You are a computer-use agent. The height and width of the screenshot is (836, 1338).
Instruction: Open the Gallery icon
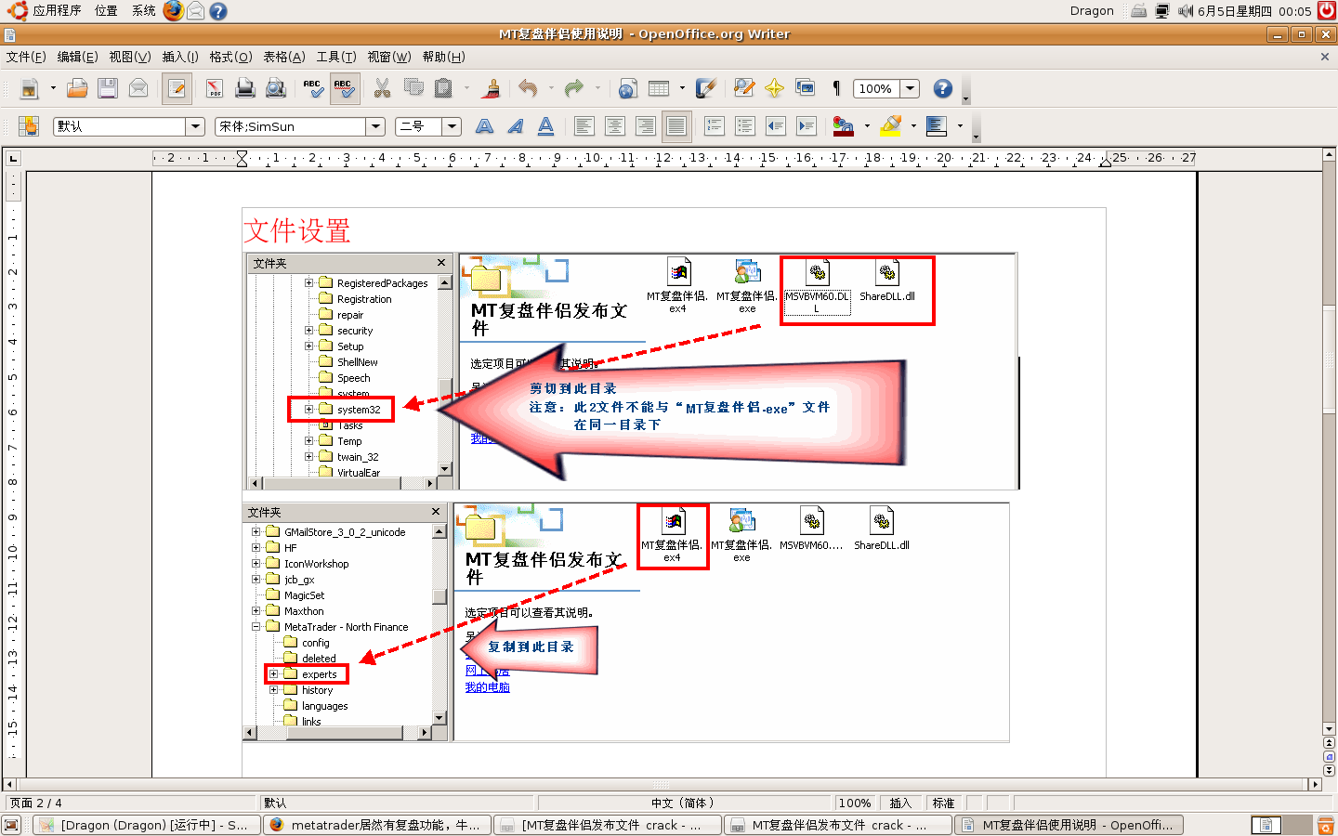point(805,88)
